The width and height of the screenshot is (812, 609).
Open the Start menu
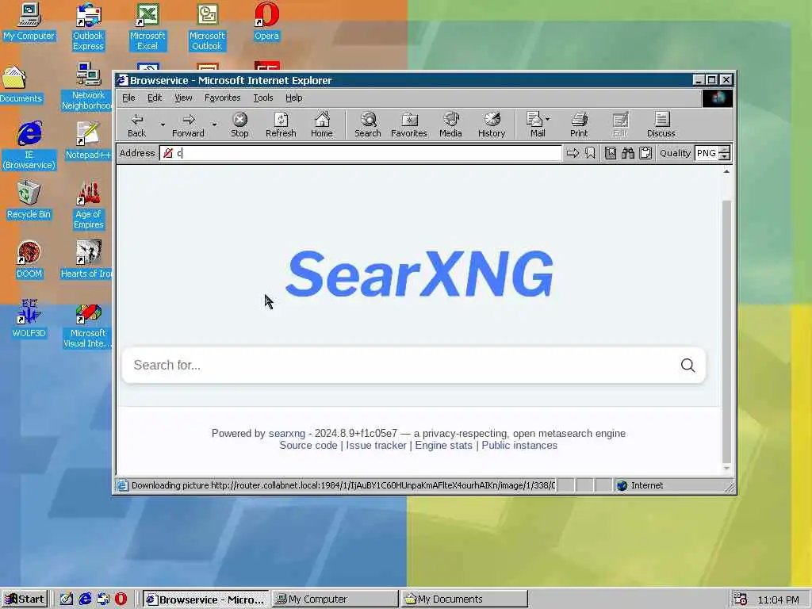[25, 599]
